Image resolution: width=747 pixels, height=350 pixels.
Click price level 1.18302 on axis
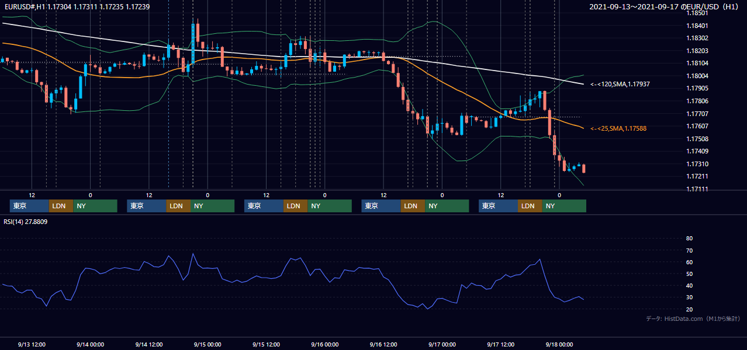(697, 38)
